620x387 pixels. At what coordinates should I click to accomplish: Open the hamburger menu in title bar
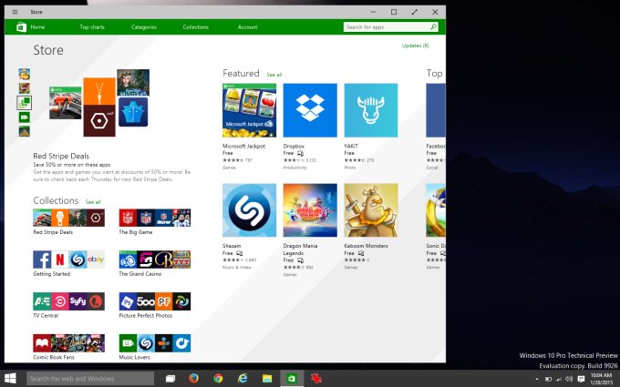pyautogui.click(x=15, y=12)
